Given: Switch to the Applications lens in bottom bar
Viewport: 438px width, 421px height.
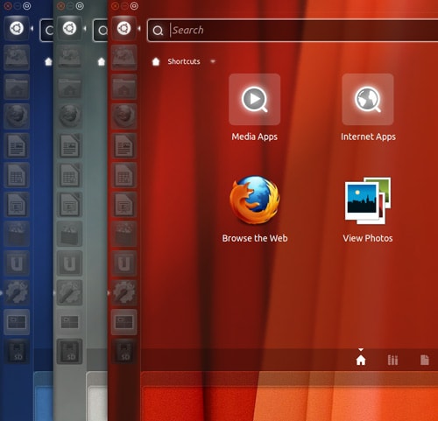Looking at the screenshot, I should coord(392,360).
